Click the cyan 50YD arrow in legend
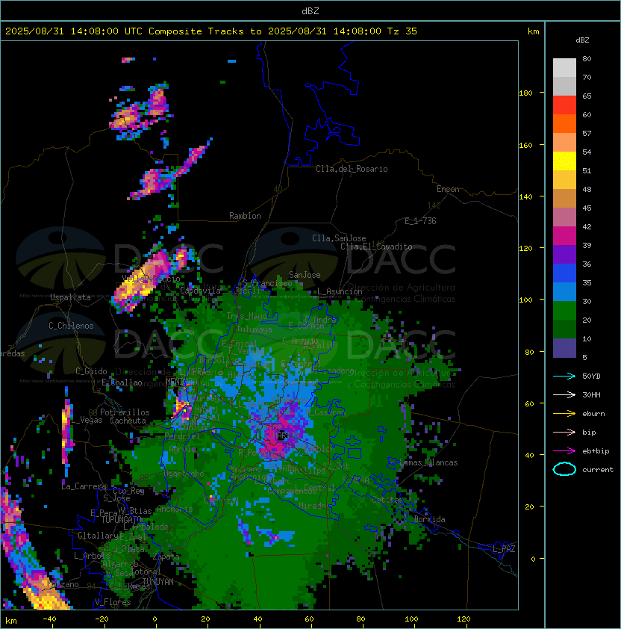The height and width of the screenshot is (629, 621). [x=564, y=376]
